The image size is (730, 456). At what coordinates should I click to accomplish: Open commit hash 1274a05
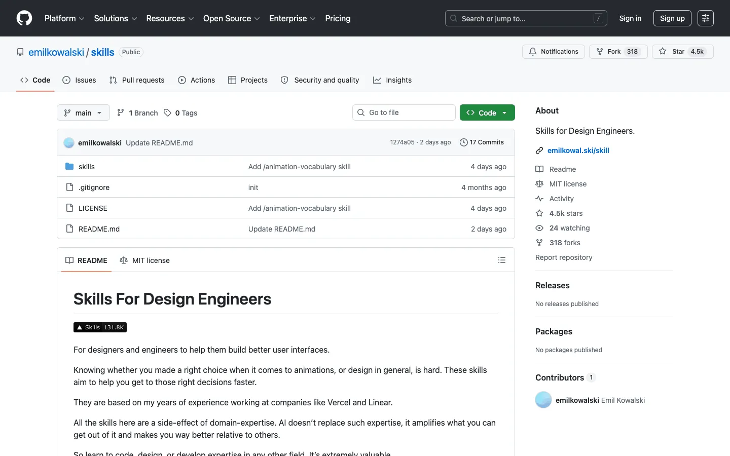pos(402,142)
